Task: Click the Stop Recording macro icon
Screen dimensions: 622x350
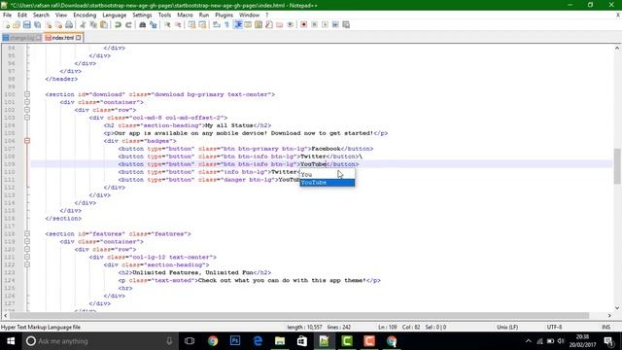Action: coord(314,24)
